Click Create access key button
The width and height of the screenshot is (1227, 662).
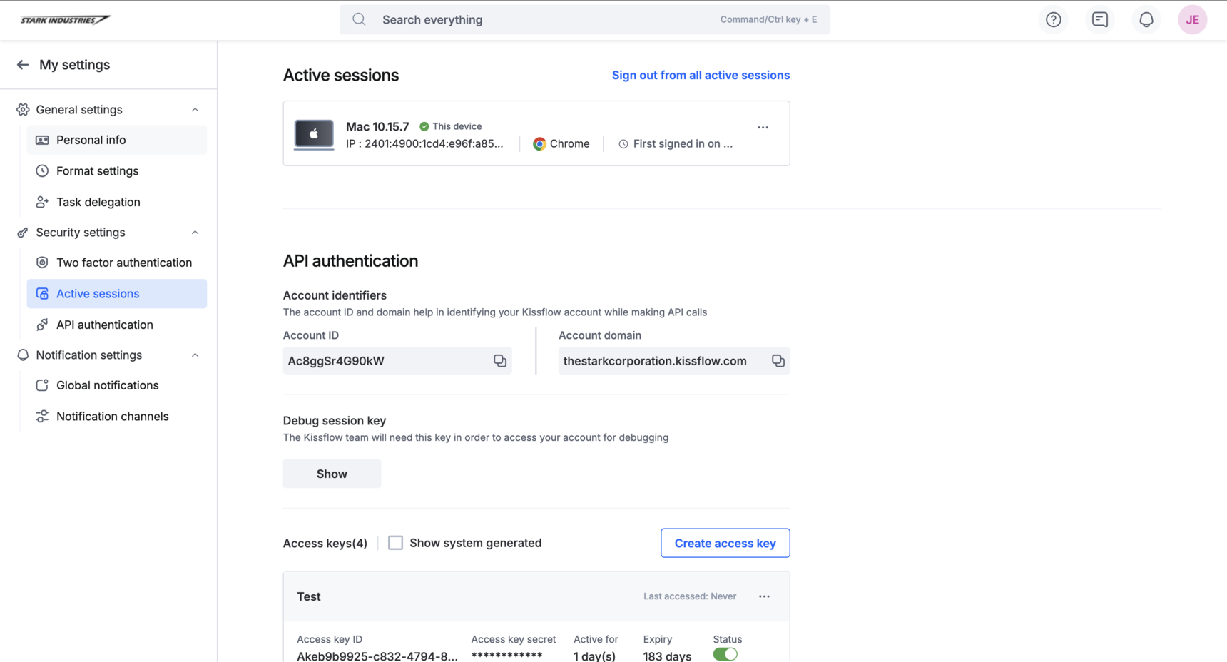pyautogui.click(x=725, y=543)
